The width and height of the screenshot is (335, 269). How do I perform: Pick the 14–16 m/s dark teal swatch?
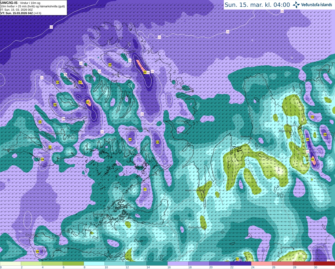[157, 264]
